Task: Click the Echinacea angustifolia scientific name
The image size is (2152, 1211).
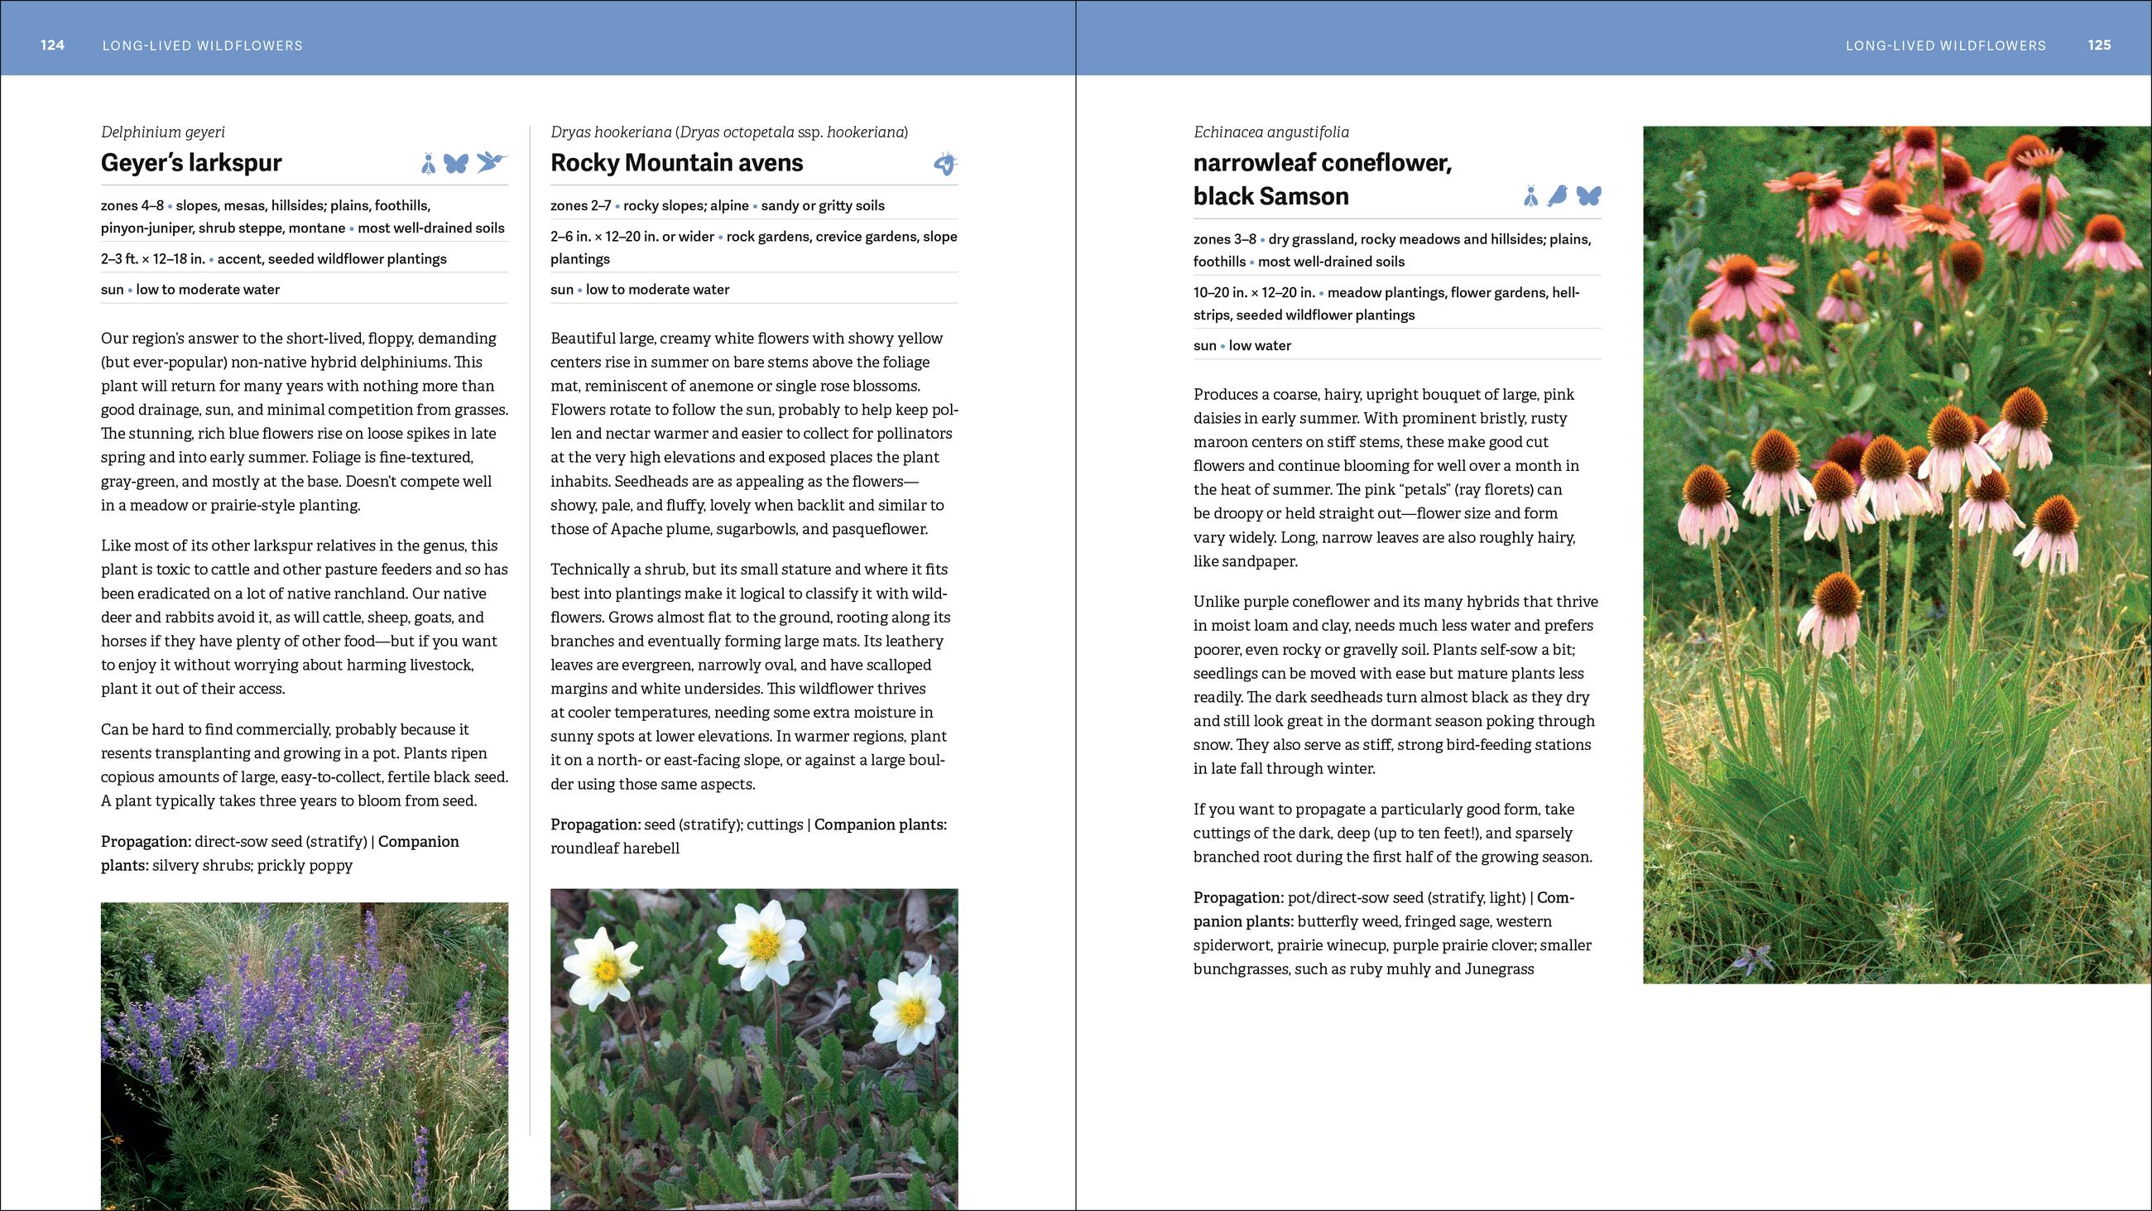Action: tap(1271, 132)
